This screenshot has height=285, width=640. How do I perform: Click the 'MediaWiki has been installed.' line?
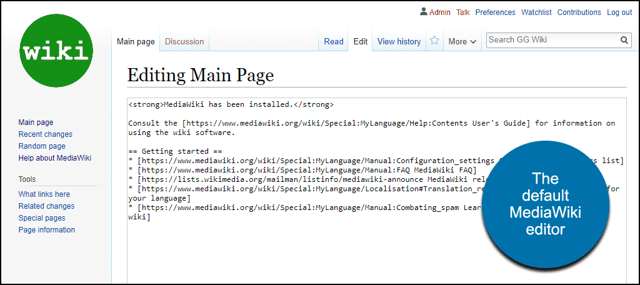tap(231, 104)
